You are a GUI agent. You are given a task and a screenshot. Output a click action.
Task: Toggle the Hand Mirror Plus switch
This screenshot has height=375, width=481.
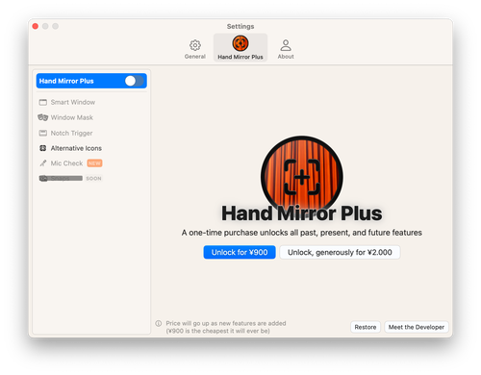coord(134,81)
